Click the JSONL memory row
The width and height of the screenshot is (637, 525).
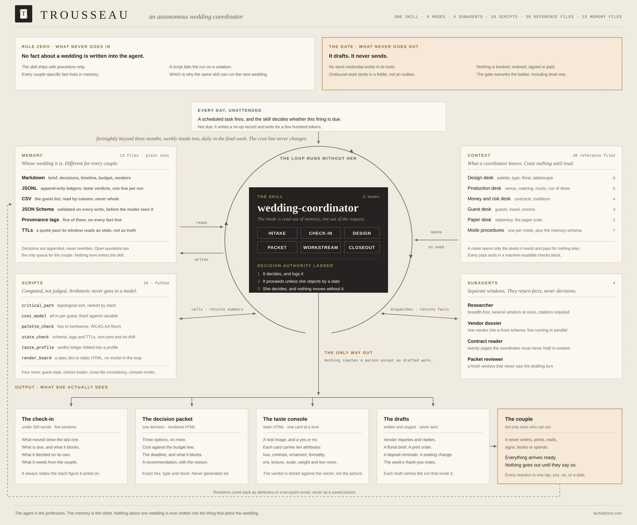click(83, 188)
